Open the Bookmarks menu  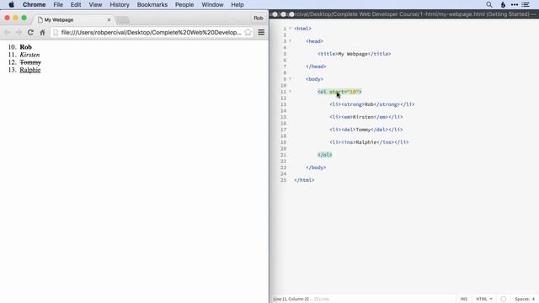[x=152, y=4]
